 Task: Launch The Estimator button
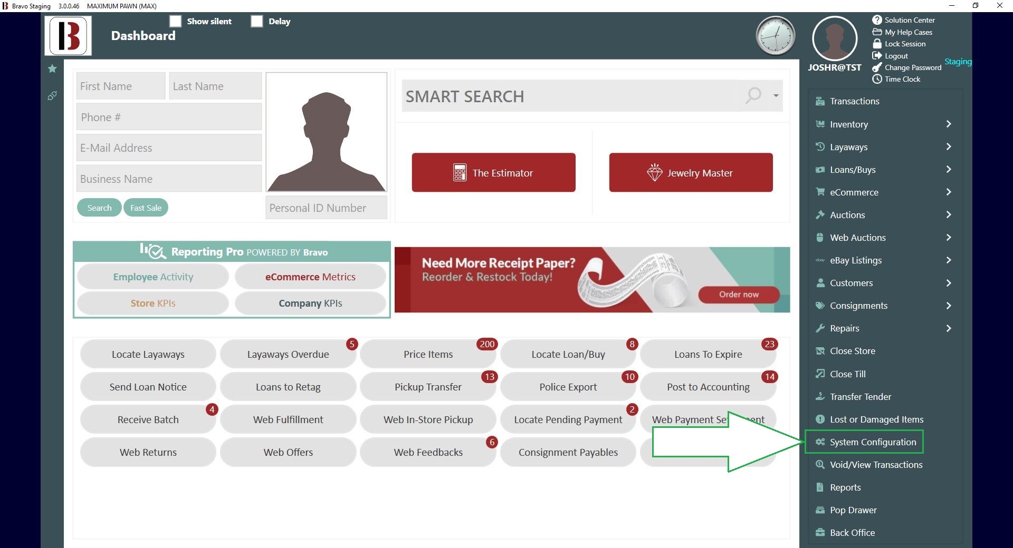[x=493, y=172]
